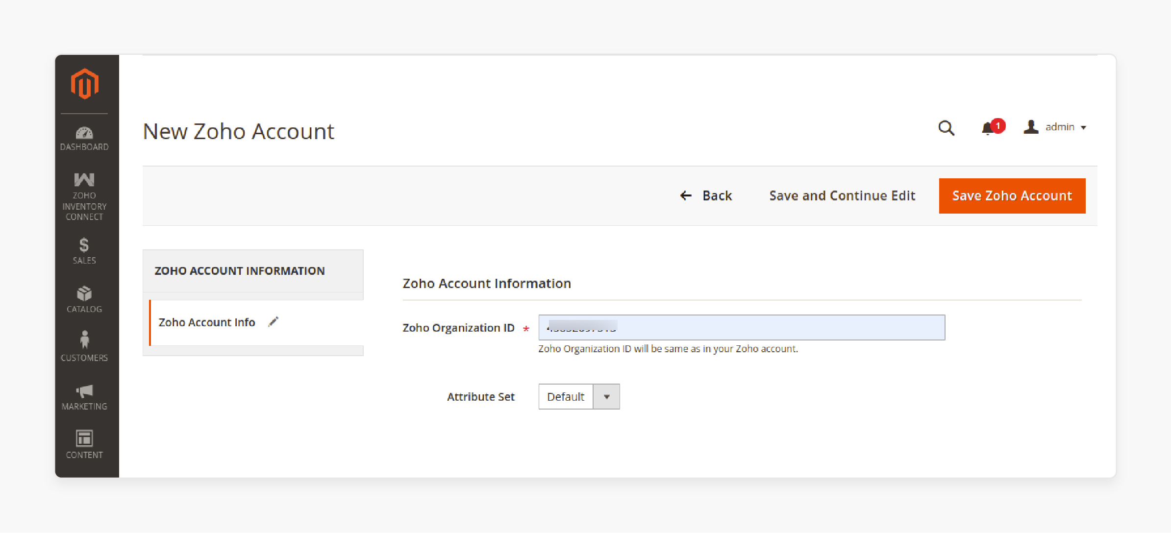Viewport: 1171px width, 533px height.
Task: Open the Catalog sidebar menu
Action: 84,299
